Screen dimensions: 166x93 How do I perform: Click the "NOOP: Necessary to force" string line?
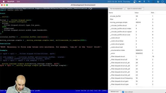[51, 47]
